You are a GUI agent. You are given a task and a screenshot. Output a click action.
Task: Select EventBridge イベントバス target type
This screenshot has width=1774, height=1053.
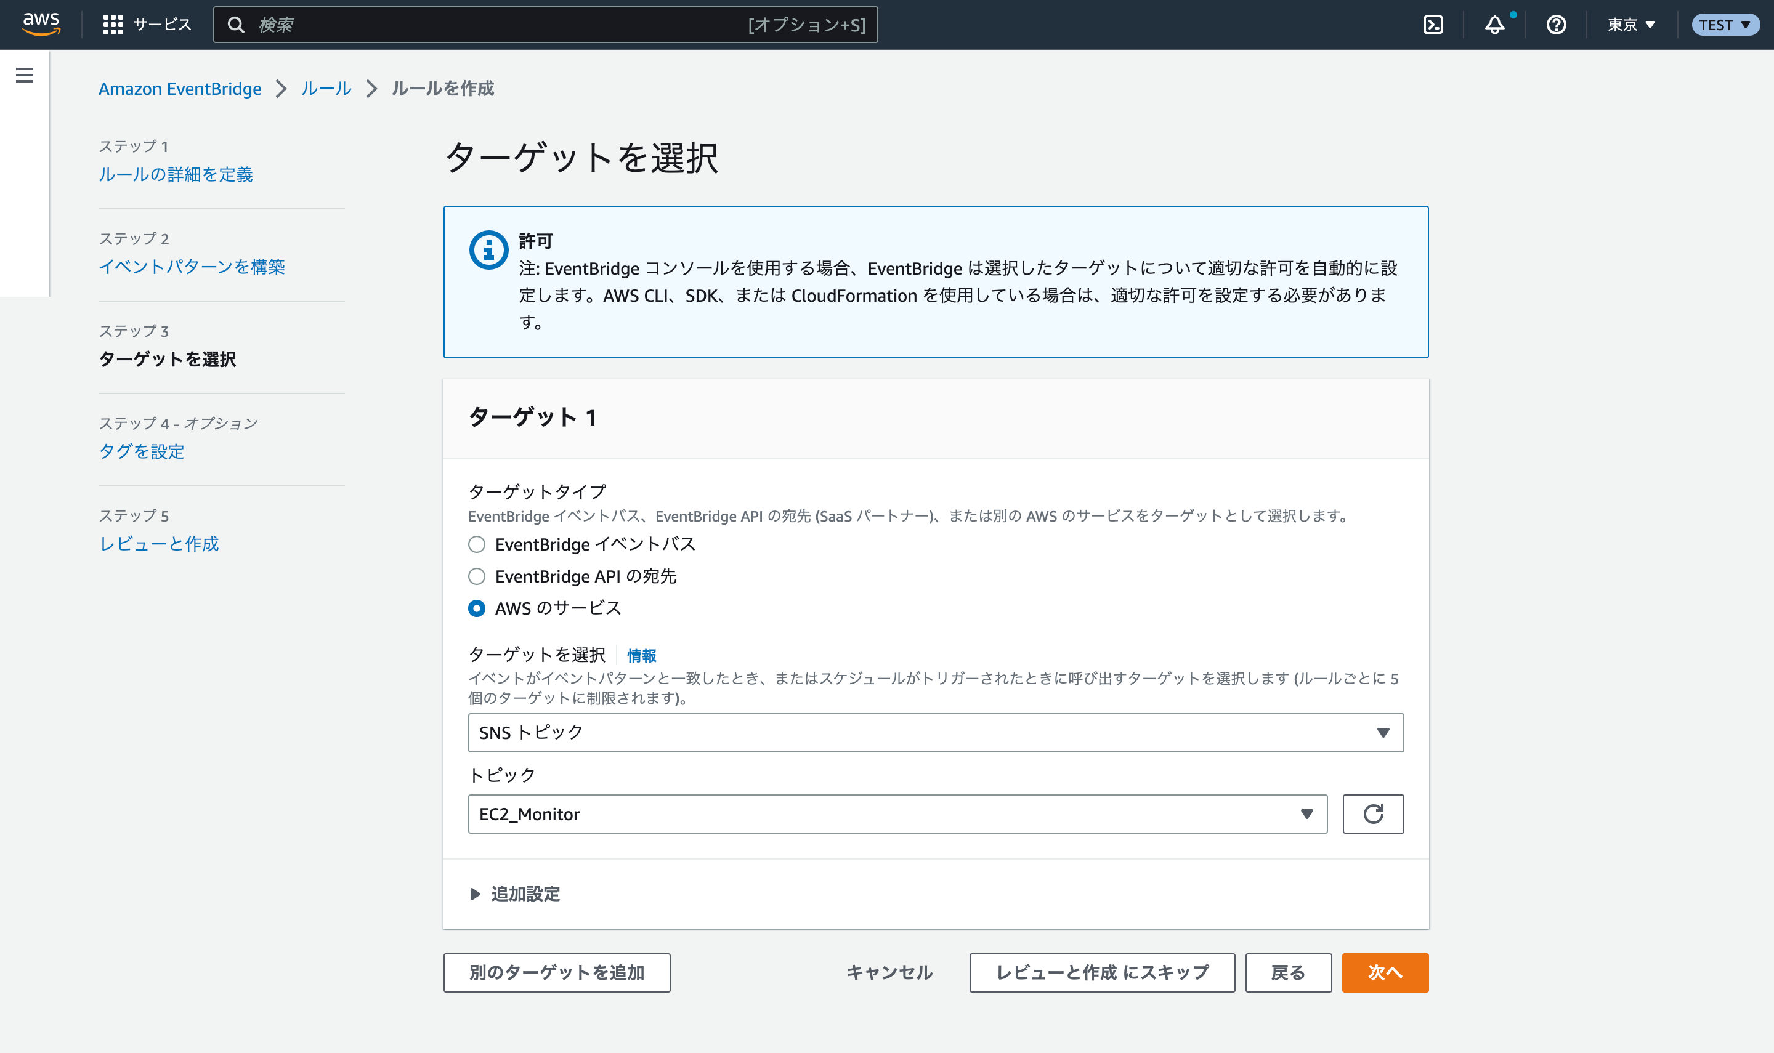tap(476, 544)
